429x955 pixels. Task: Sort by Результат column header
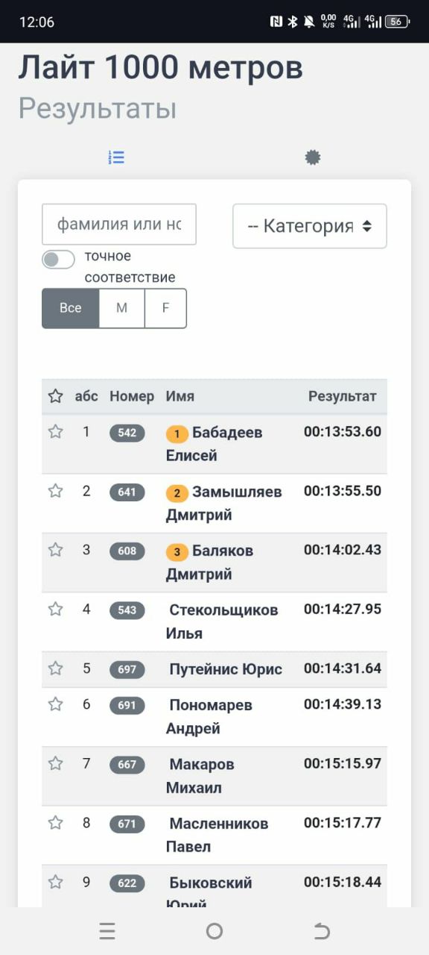[343, 396]
